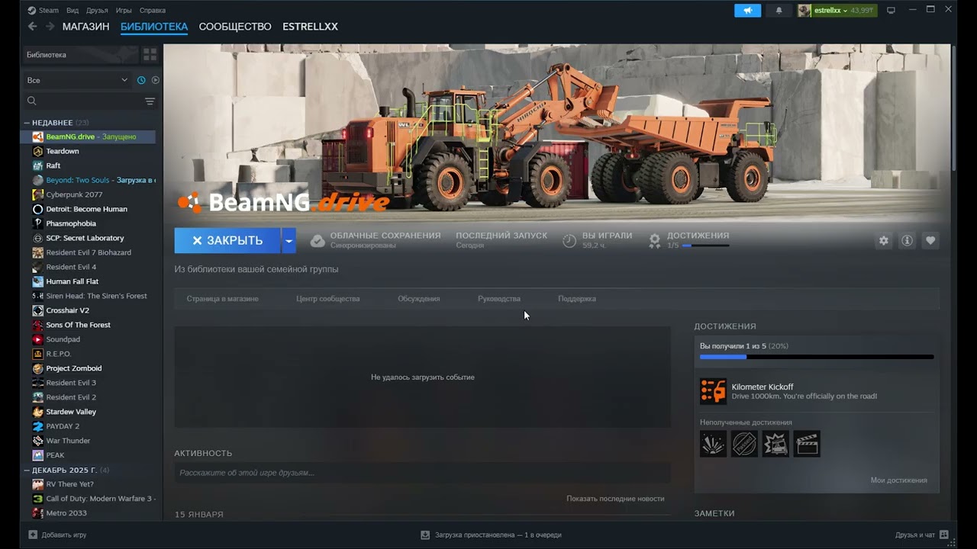The height and width of the screenshot is (549, 977).
Task: Click the estrellxx profile avatar
Action: (804, 11)
